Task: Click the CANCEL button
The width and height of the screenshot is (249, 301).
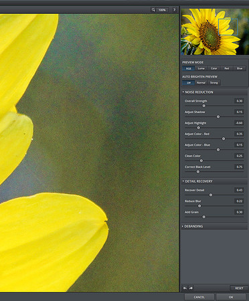Action: (199, 297)
